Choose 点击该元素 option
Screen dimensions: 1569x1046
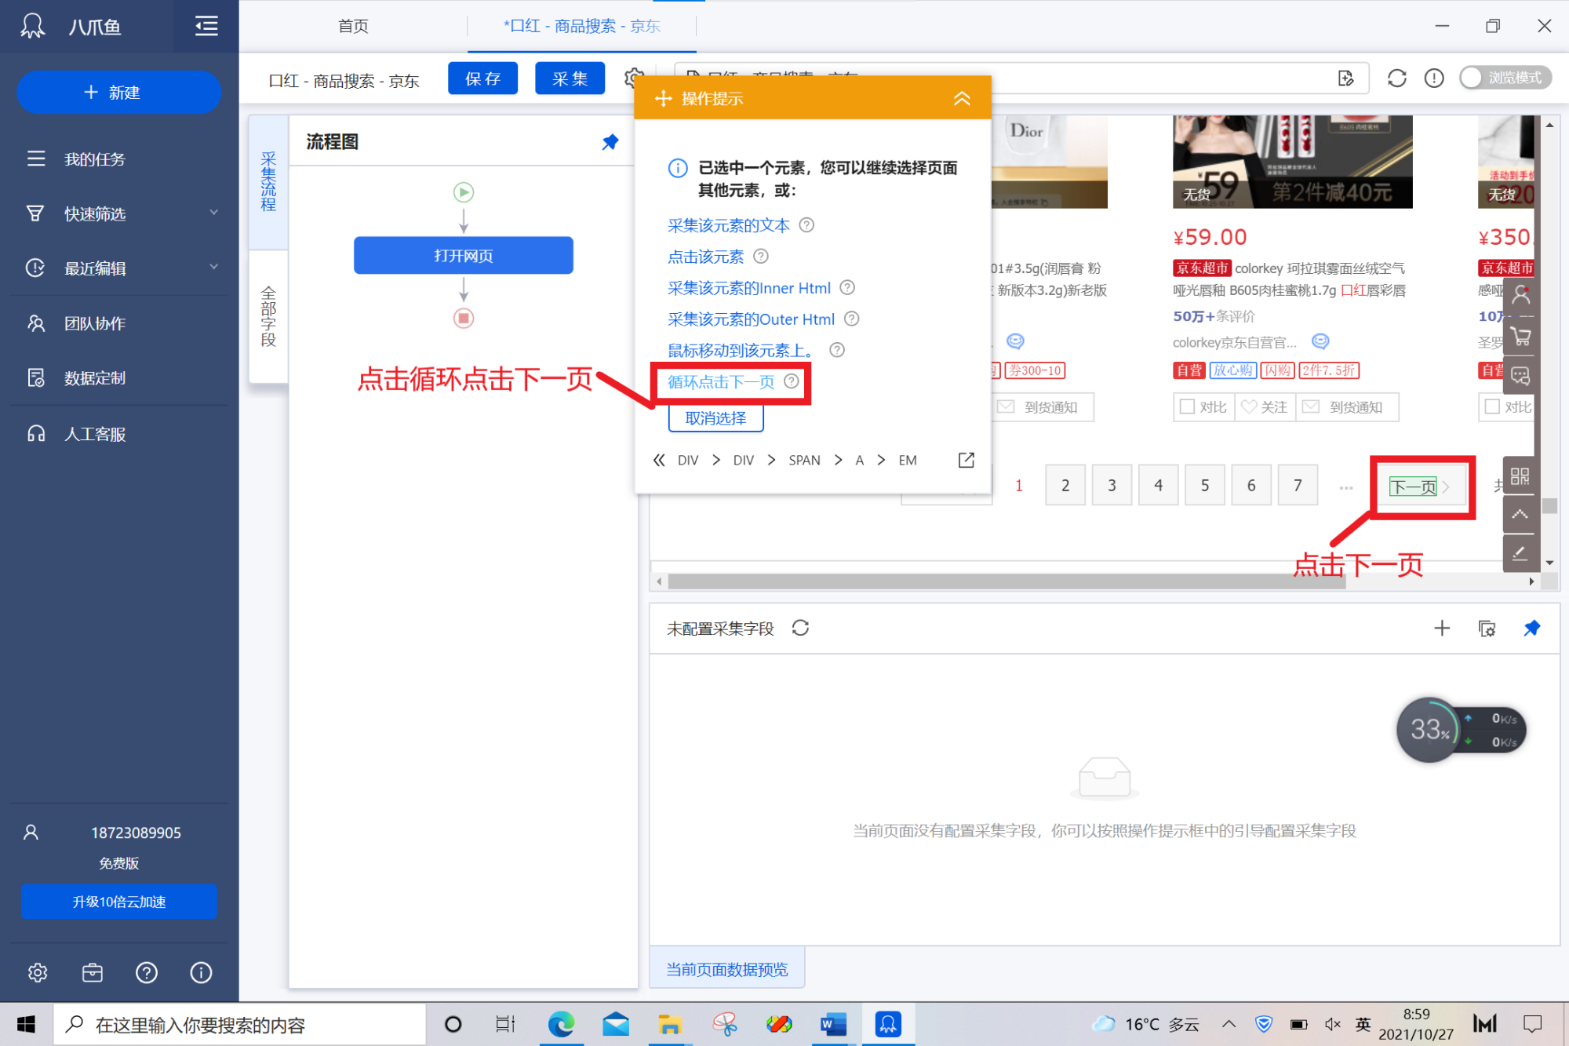[x=705, y=257]
